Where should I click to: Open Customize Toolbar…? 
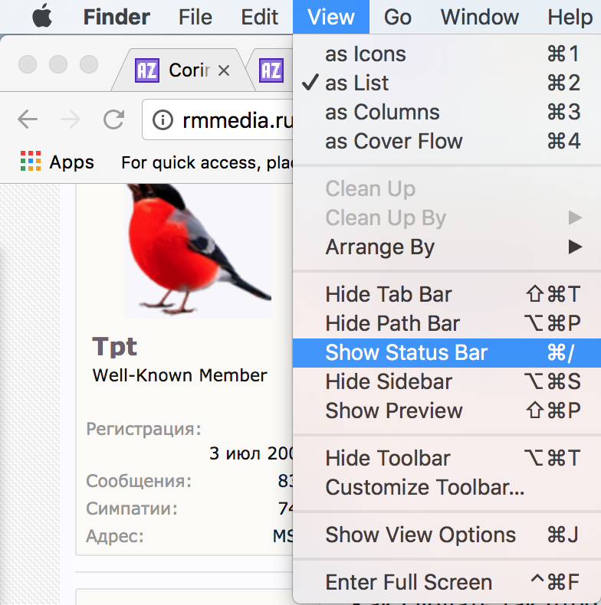coord(447,487)
